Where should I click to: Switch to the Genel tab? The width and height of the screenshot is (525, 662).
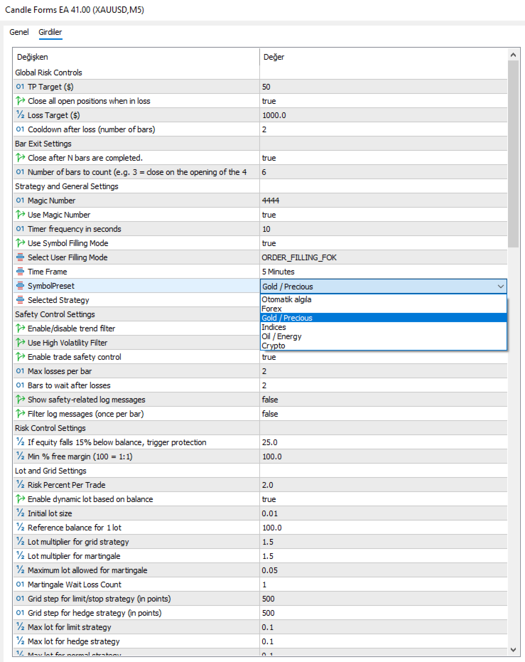pyautogui.click(x=19, y=32)
